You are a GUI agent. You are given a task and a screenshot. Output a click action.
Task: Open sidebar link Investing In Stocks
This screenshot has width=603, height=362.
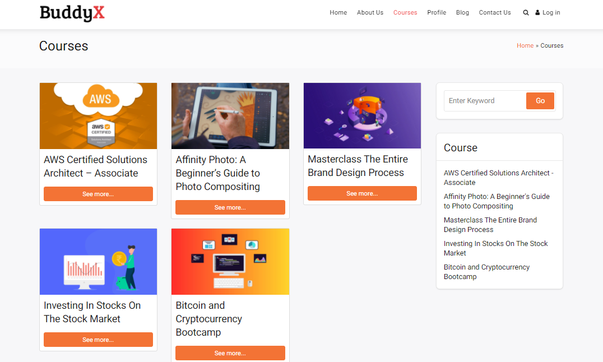click(496, 248)
